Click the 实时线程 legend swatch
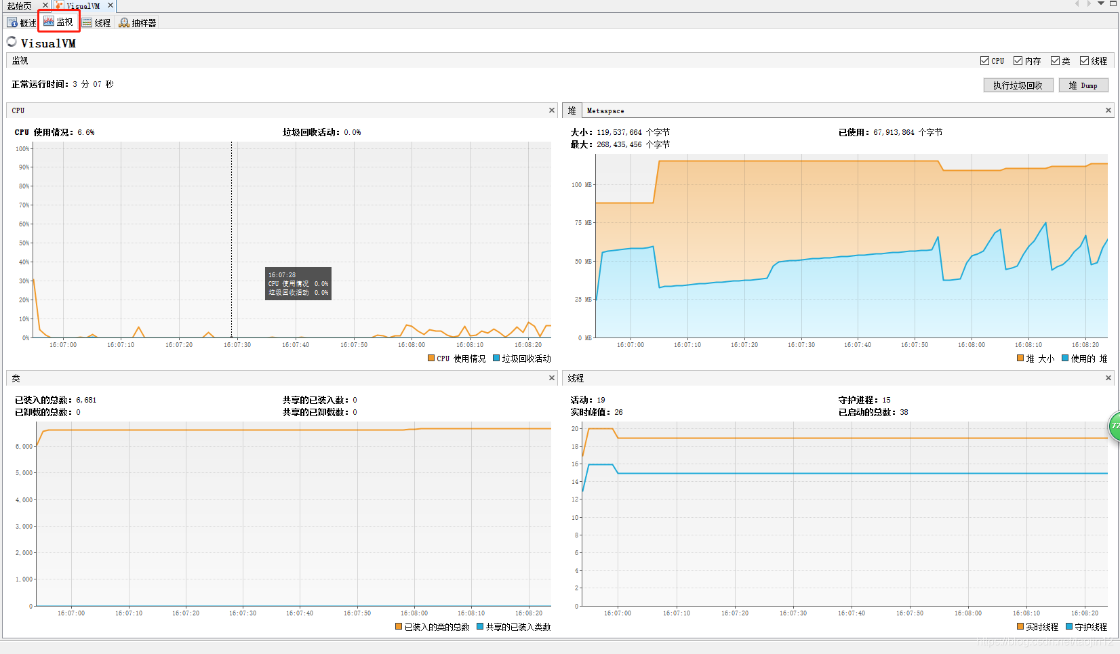Screen dimensions: 1120x654 coord(1020,626)
